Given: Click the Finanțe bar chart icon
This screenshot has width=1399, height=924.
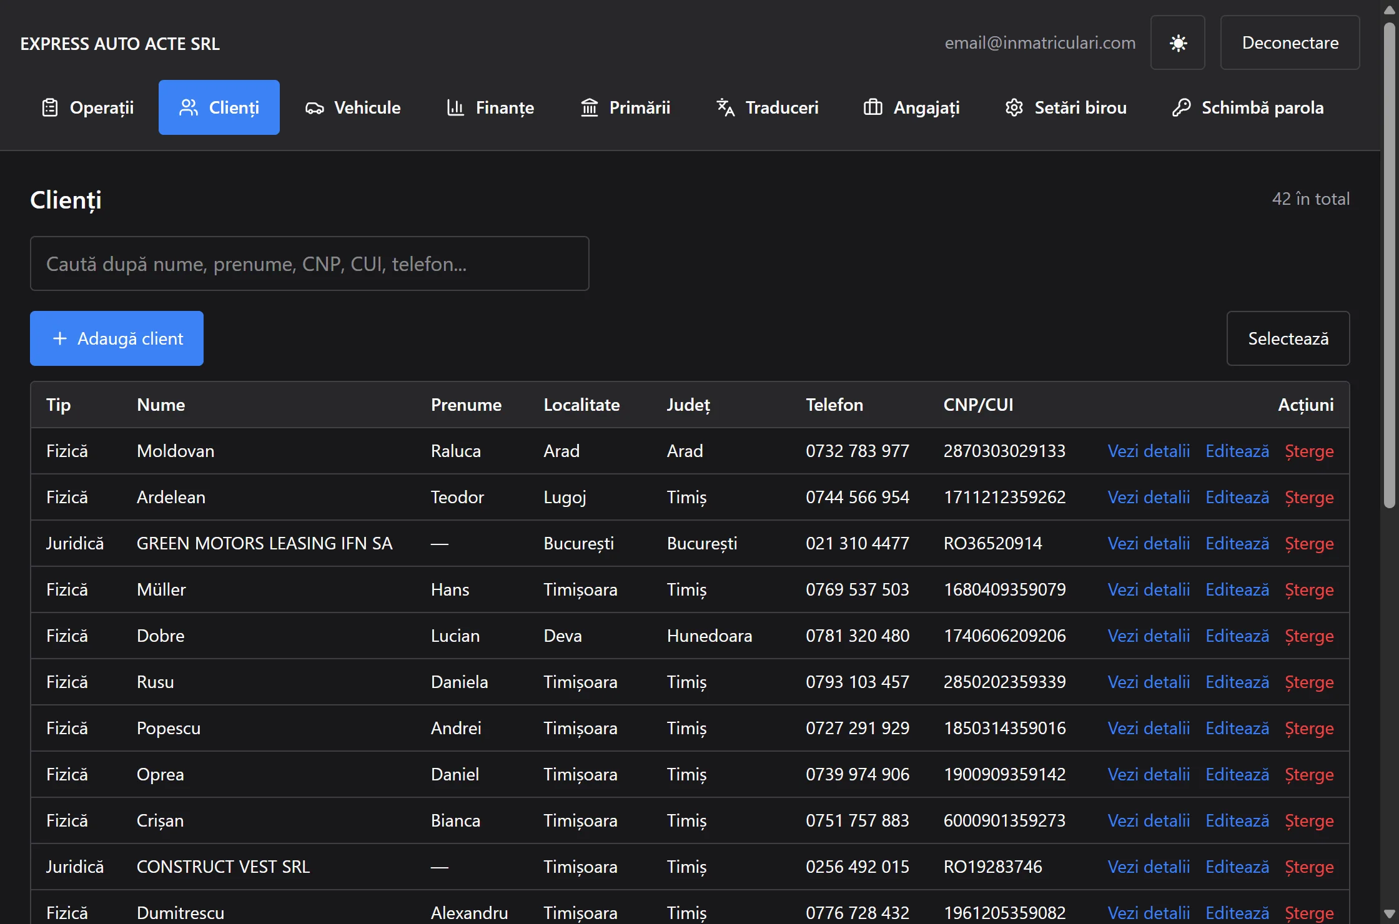Looking at the screenshot, I should coord(455,107).
